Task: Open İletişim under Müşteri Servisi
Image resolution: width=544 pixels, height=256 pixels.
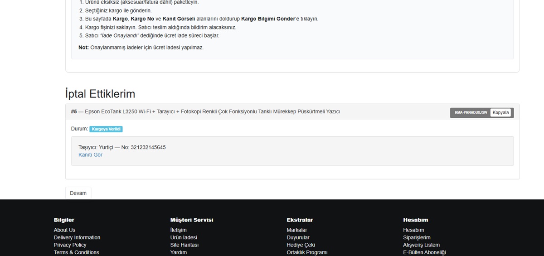Action: point(178,230)
